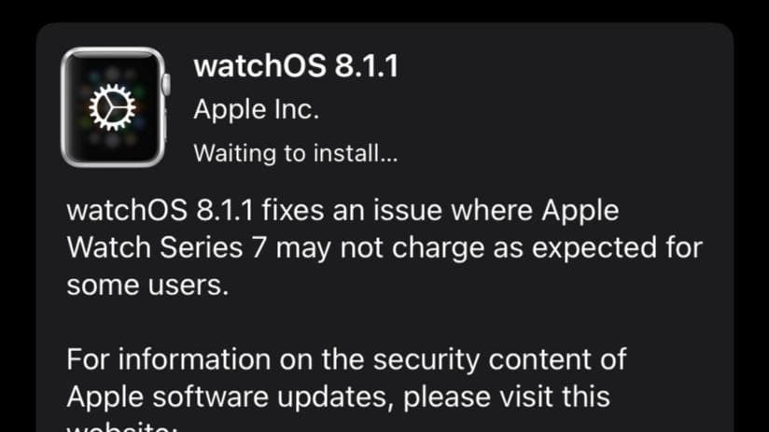The height and width of the screenshot is (432, 769).
Task: Click the partially visible 'website:' line
Action: tap(121, 426)
